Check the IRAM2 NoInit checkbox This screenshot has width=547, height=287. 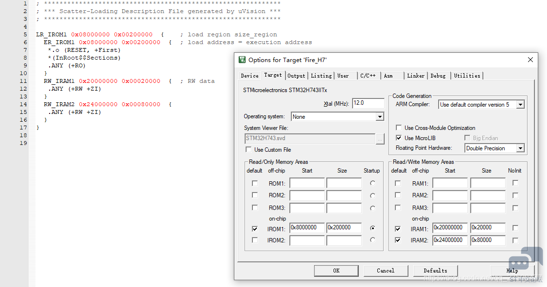pyautogui.click(x=515, y=240)
